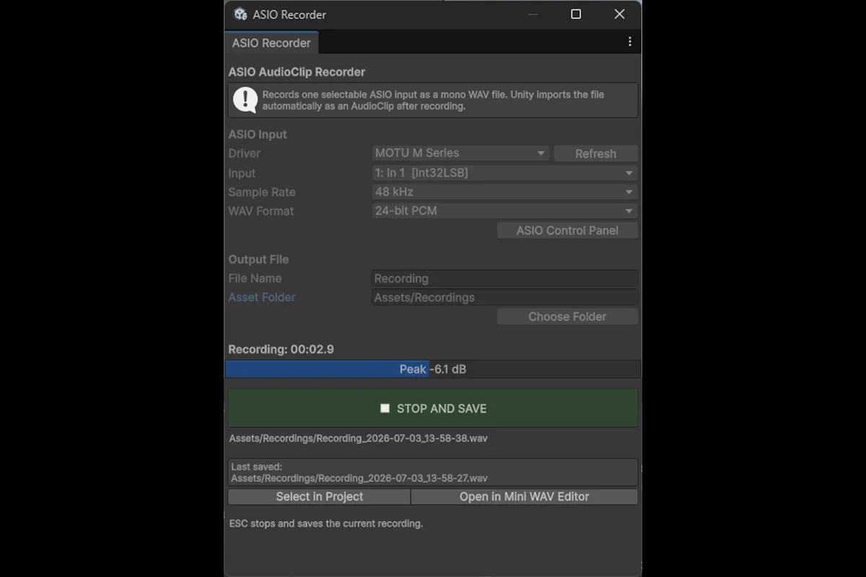Expand the Sample Rate 48 kHz dropdown

coord(504,192)
